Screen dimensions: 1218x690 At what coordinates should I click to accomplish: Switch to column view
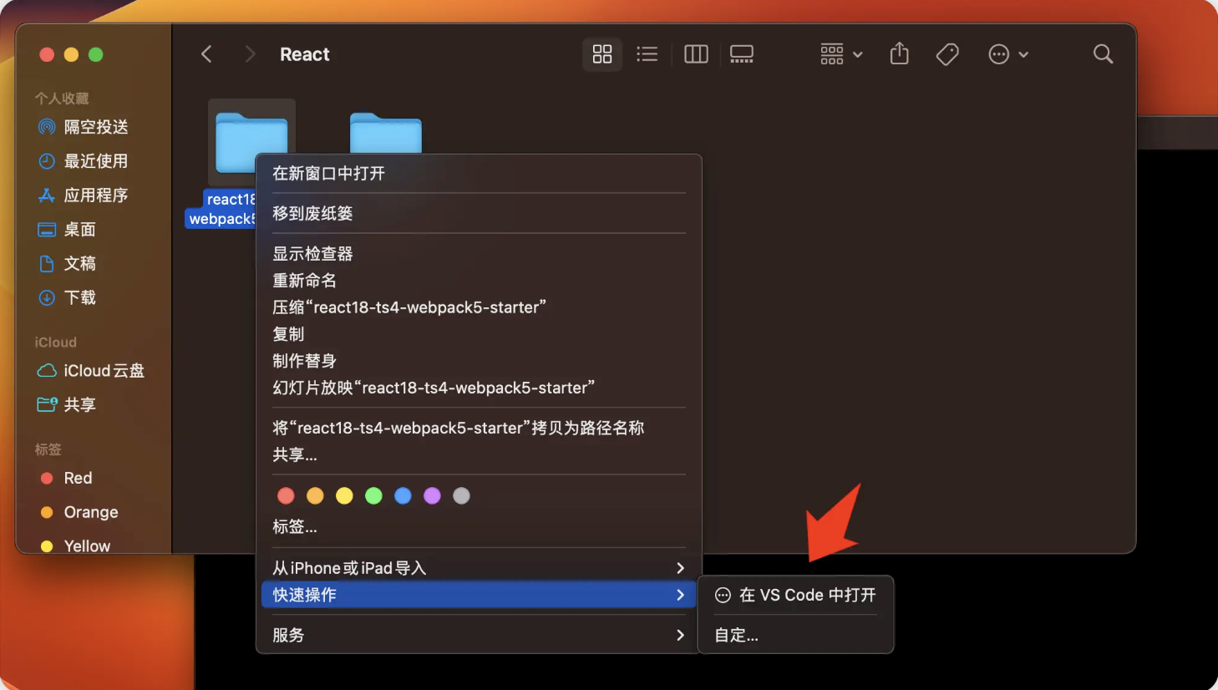[696, 54]
